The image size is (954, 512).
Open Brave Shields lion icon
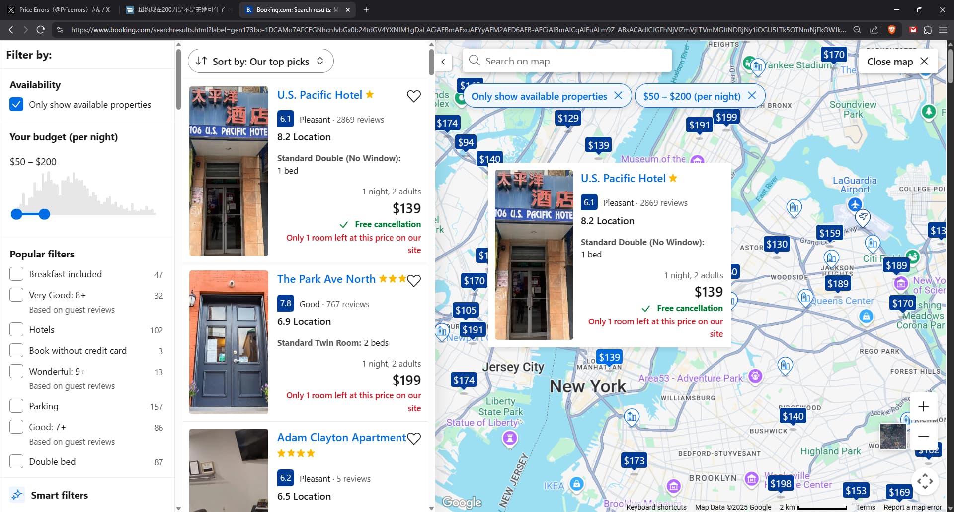pyautogui.click(x=891, y=30)
